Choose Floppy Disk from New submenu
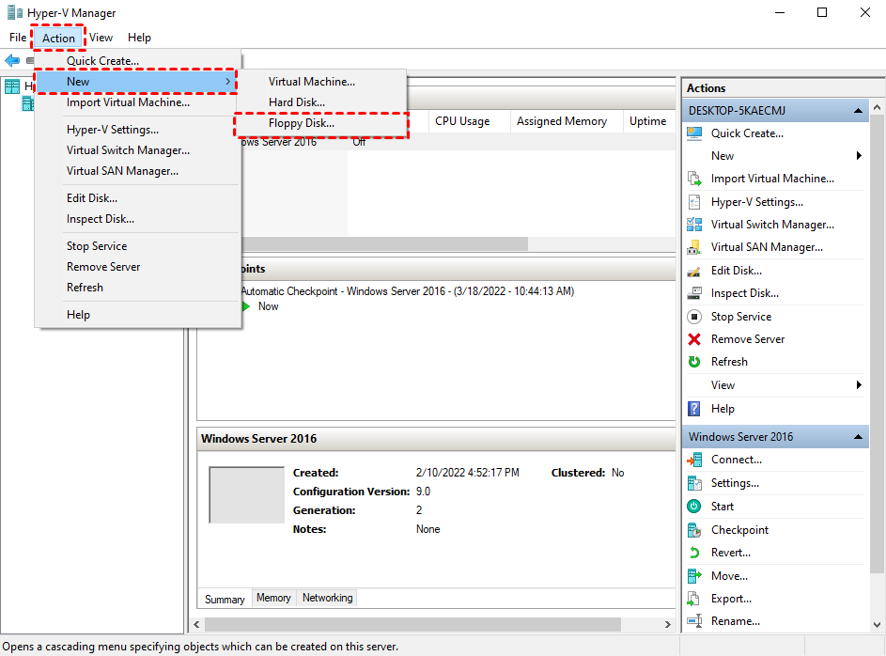Screen dimensions: 886x656 tap(321, 123)
